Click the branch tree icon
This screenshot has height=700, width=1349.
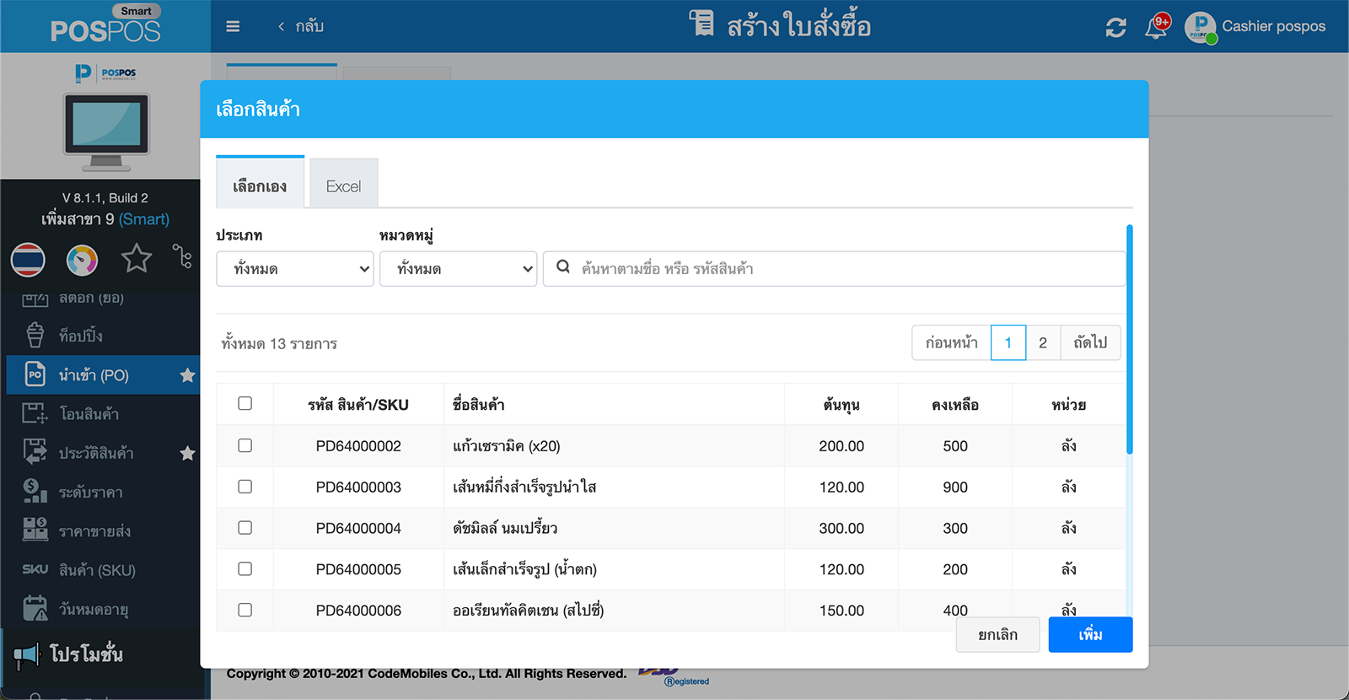click(x=182, y=256)
